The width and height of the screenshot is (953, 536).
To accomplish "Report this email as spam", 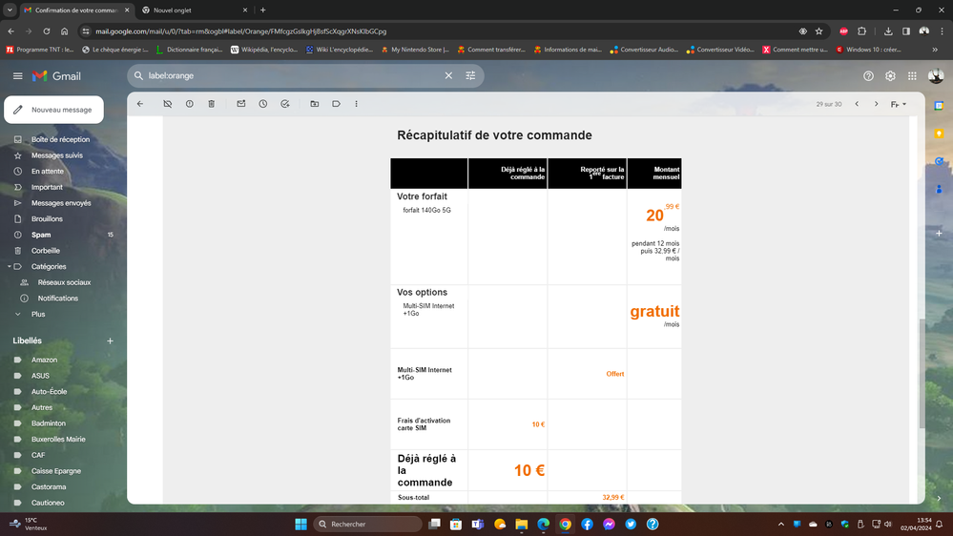I will tap(190, 104).
